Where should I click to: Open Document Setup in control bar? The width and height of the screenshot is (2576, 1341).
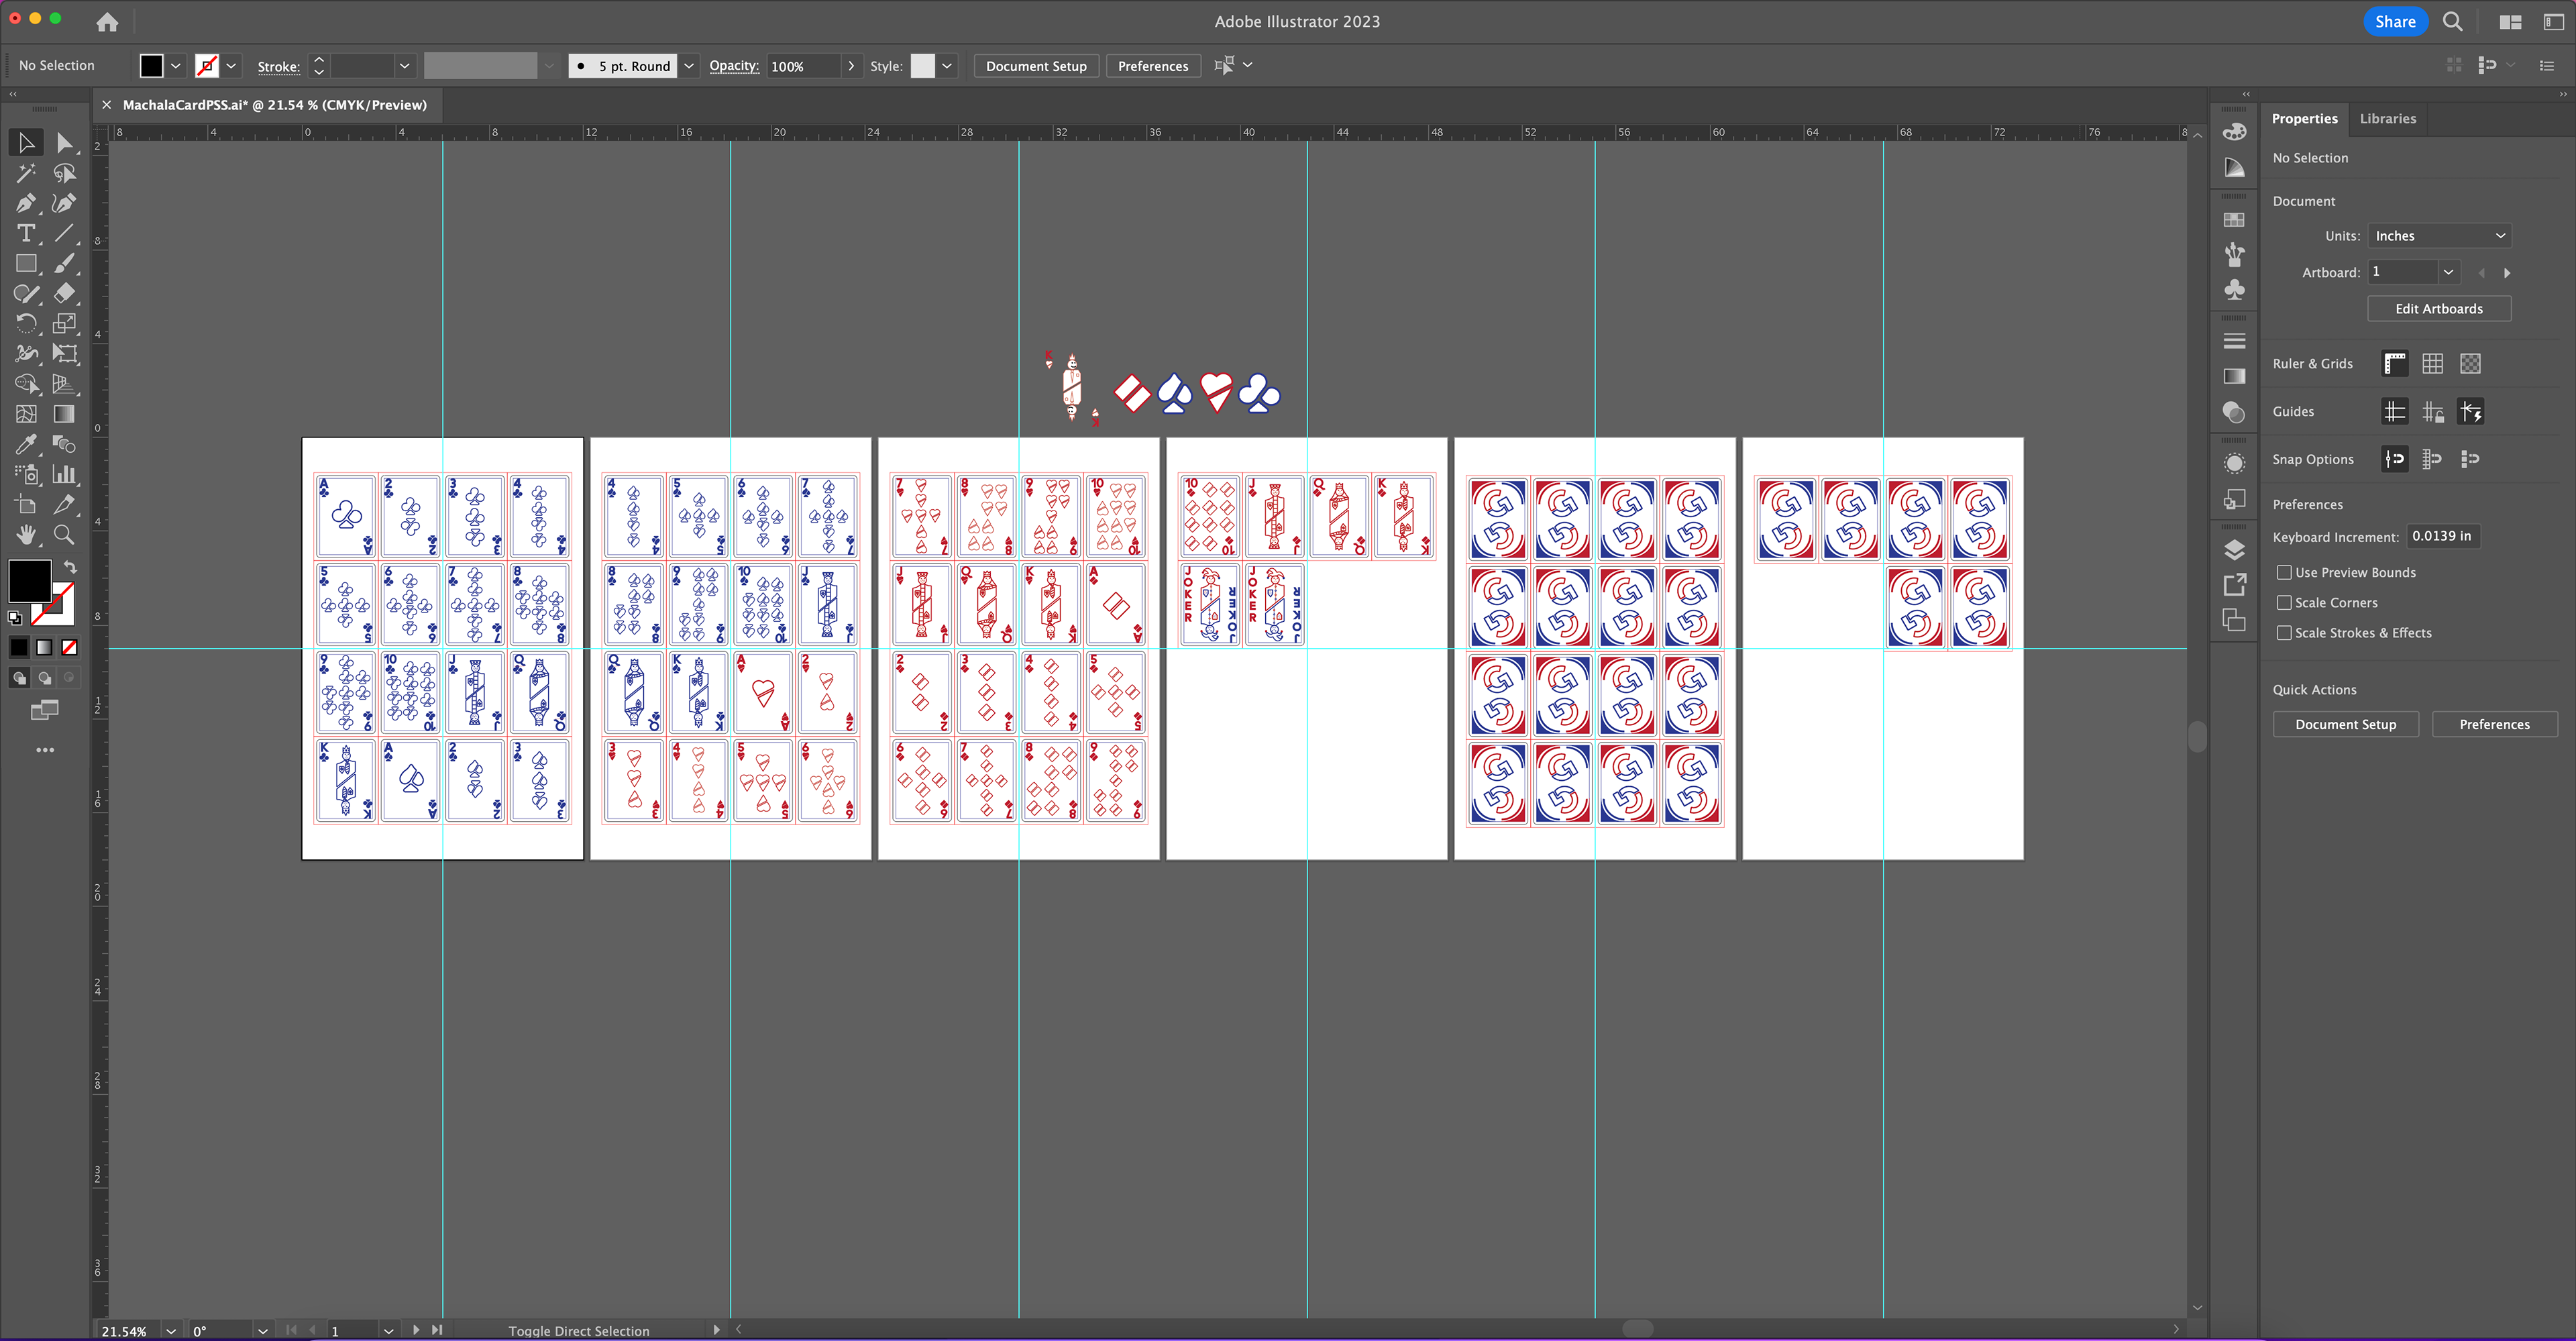1036,66
